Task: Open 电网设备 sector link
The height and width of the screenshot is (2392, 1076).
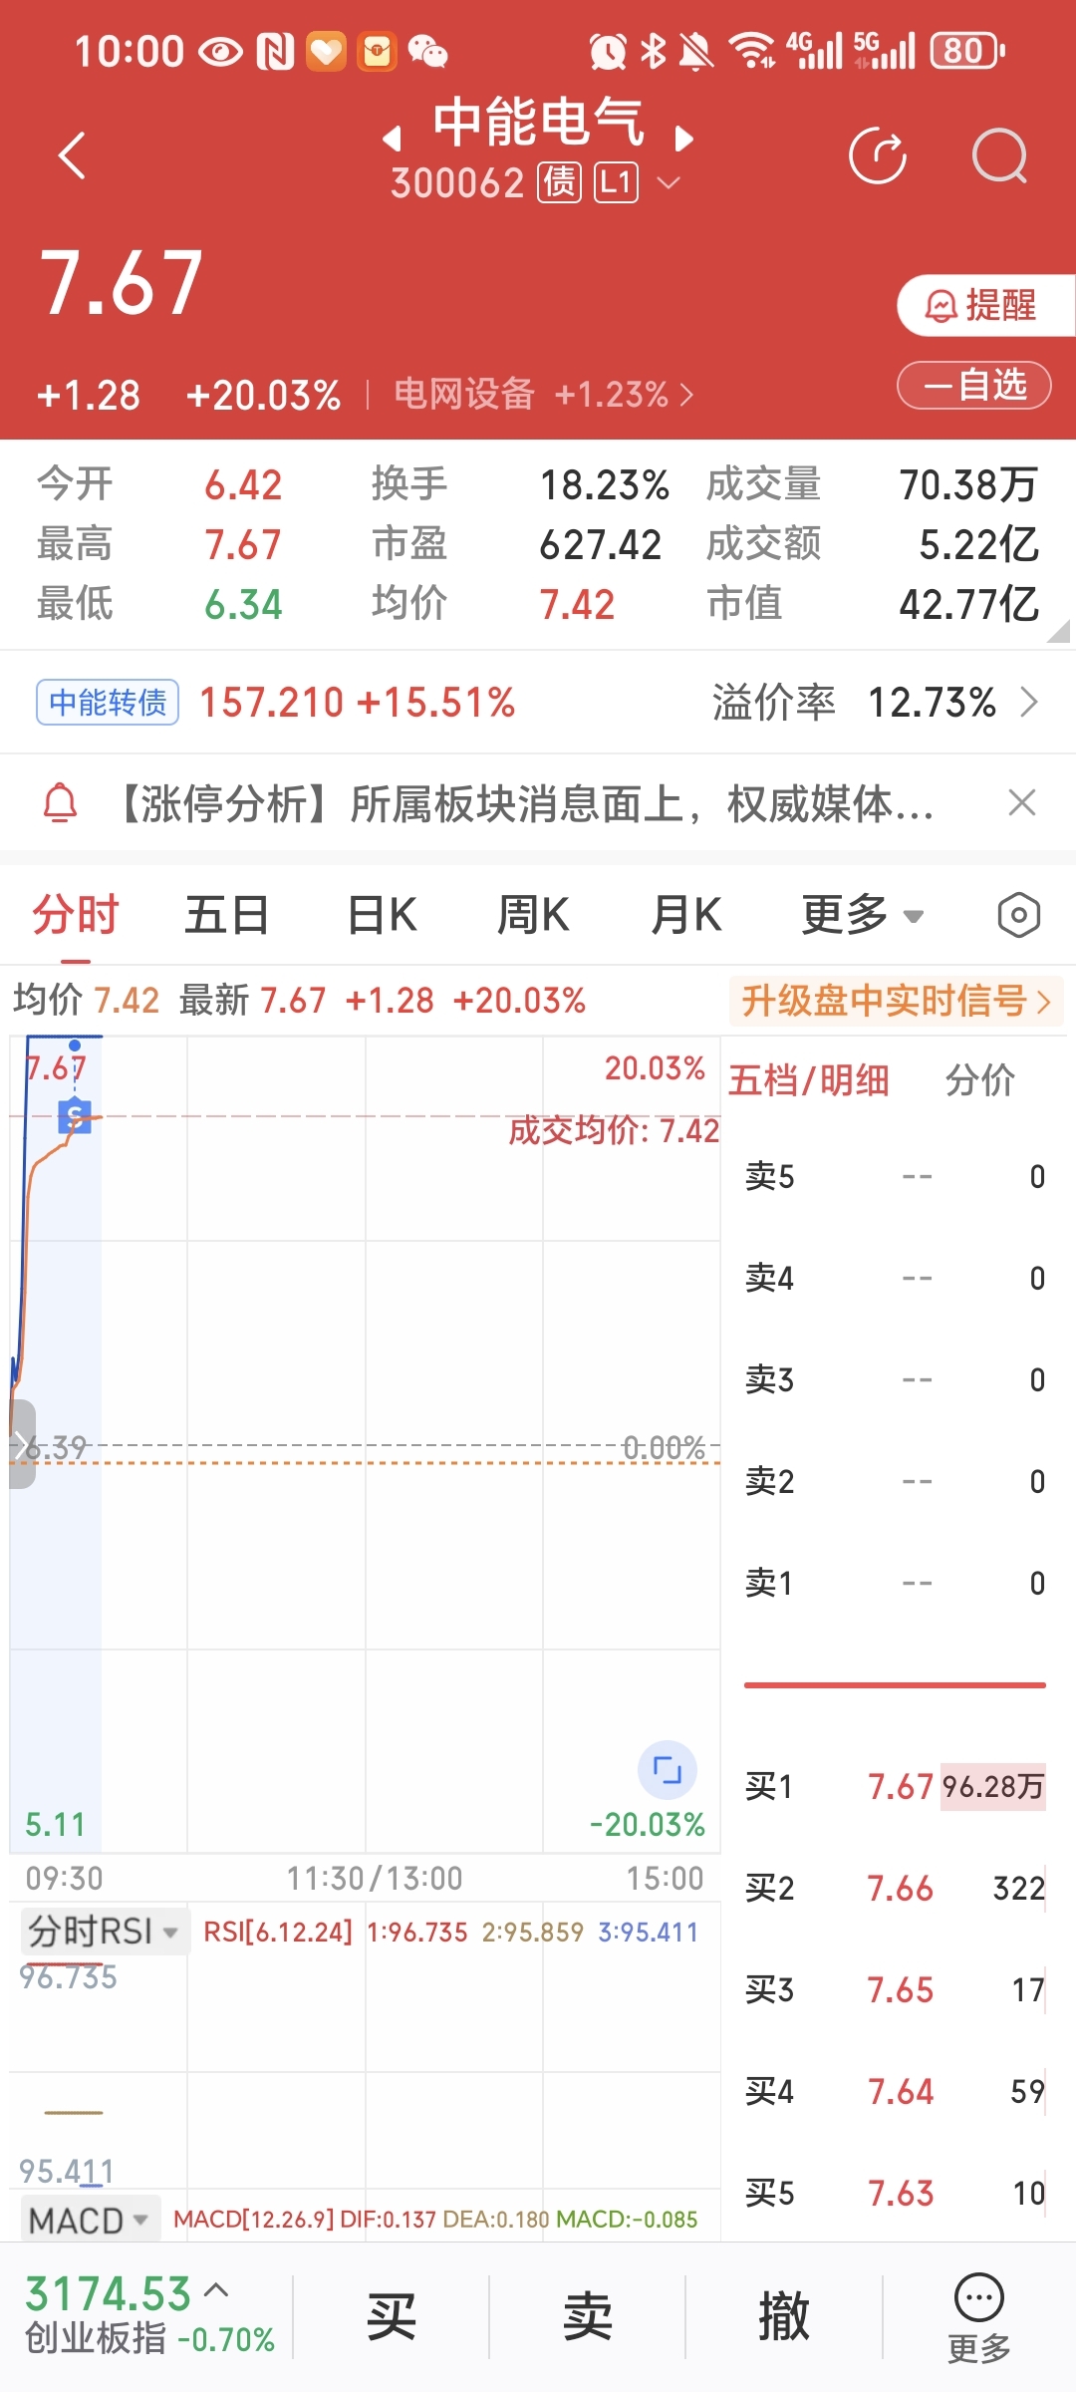Action: (x=543, y=395)
